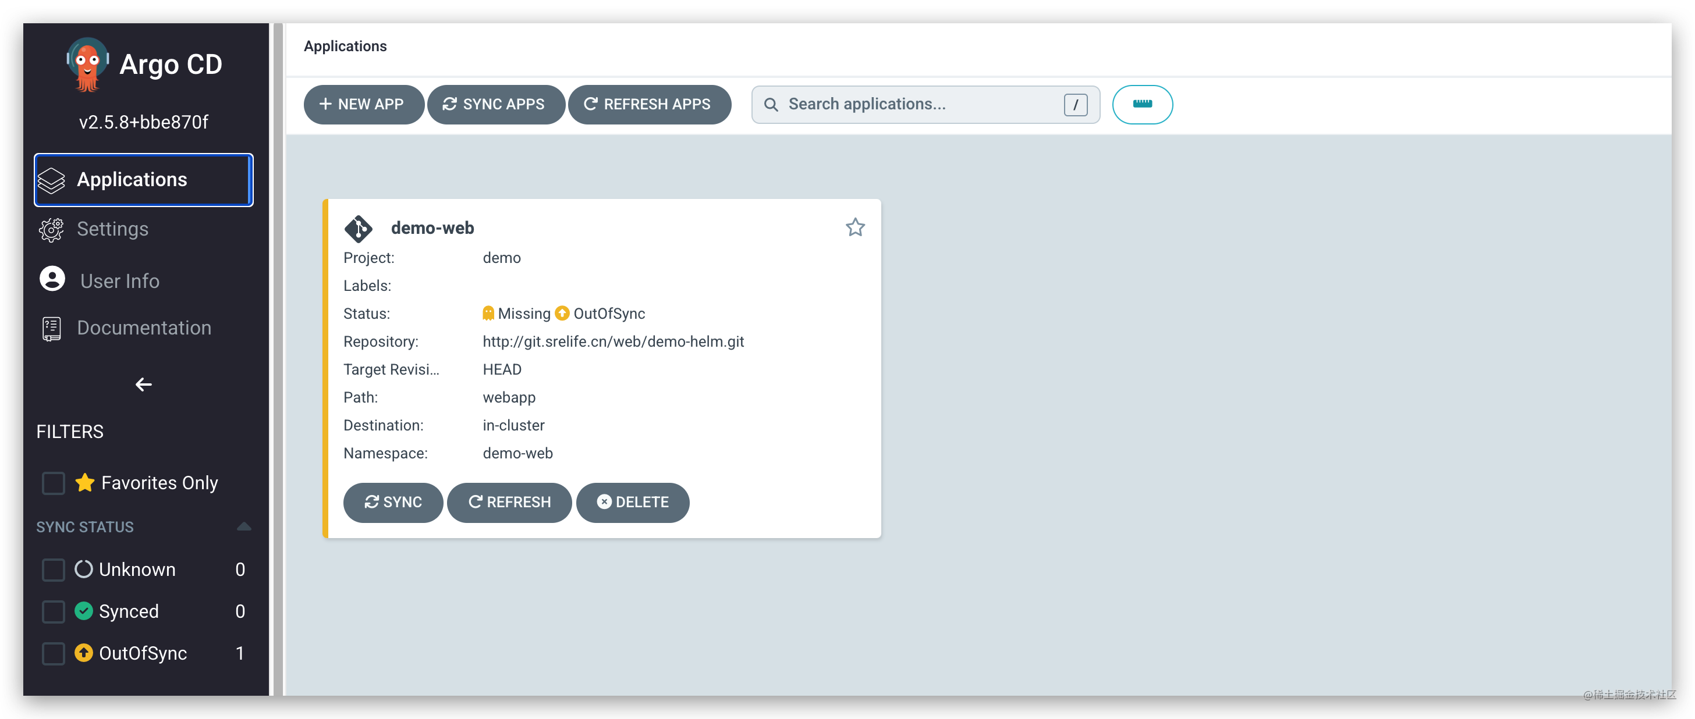The height and width of the screenshot is (719, 1695).
Task: Click the yellow Missing health ghost icon
Action: (488, 313)
